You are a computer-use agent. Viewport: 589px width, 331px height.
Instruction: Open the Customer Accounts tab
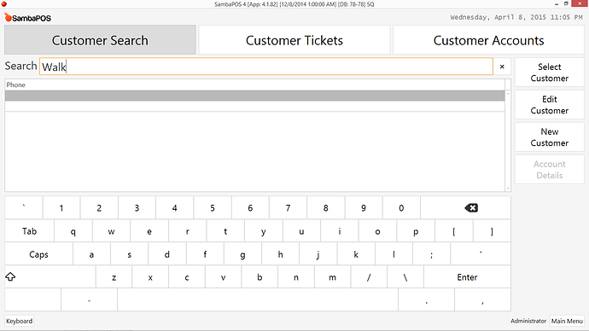[x=488, y=40]
